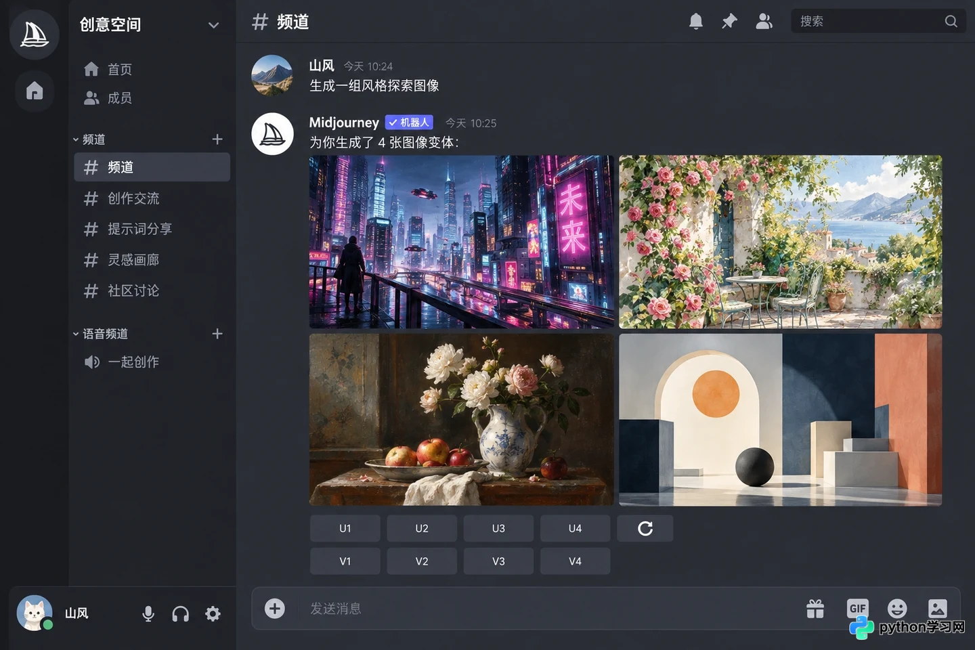This screenshot has width=975, height=650.
Task: Open the gift icon in message bar
Action: click(815, 609)
